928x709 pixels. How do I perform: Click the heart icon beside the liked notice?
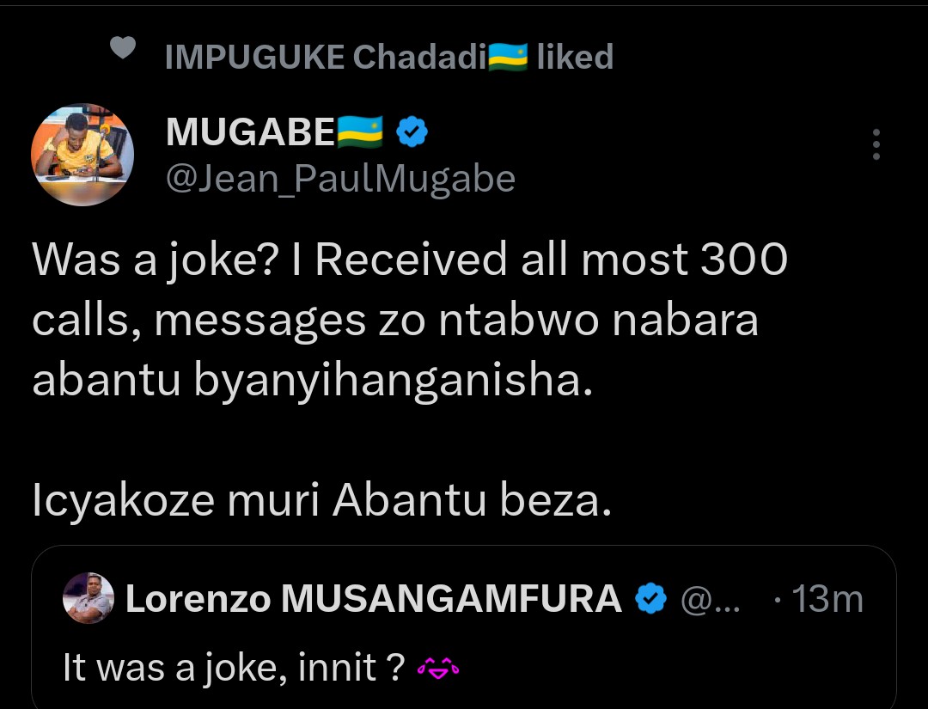click(x=124, y=50)
